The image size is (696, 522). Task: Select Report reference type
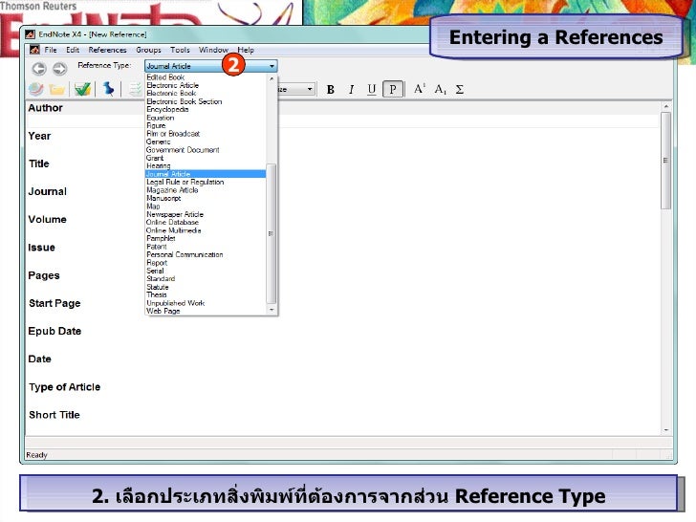coord(157,262)
